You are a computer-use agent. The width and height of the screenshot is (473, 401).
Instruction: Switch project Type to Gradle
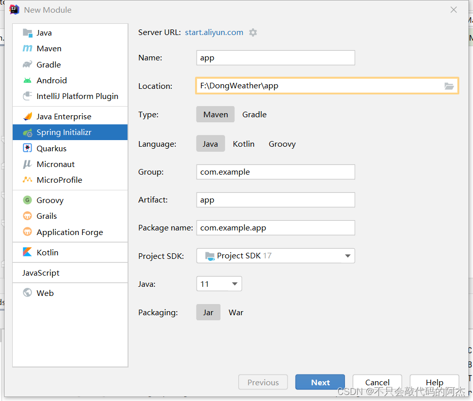point(255,115)
